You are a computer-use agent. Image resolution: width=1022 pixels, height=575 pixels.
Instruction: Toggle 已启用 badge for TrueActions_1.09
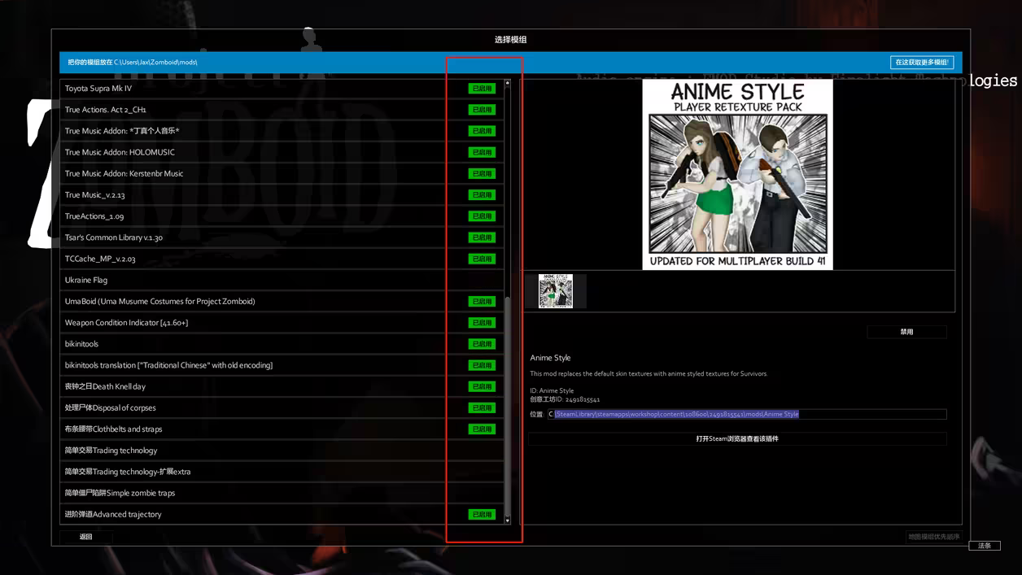pos(482,216)
